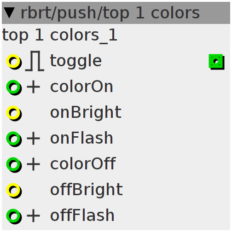The image size is (232, 232).
Task: Click the plus sign beside onFlash
Action: [x=33, y=139]
